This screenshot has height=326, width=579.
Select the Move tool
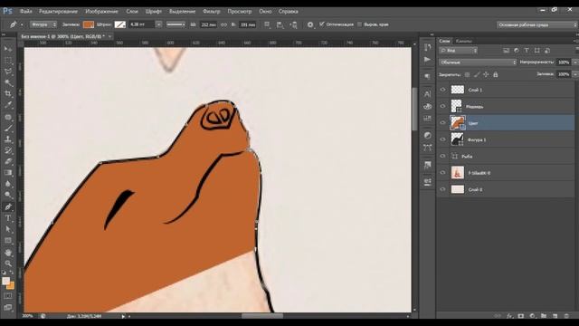pos(8,49)
